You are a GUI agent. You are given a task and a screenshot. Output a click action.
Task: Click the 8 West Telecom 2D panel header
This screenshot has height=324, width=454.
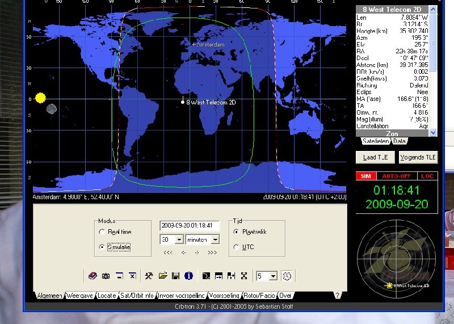392,10
